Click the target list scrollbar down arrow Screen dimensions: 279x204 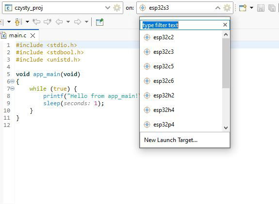[226, 128]
